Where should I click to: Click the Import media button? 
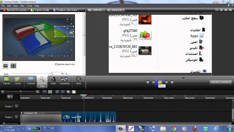click(x=40, y=10)
